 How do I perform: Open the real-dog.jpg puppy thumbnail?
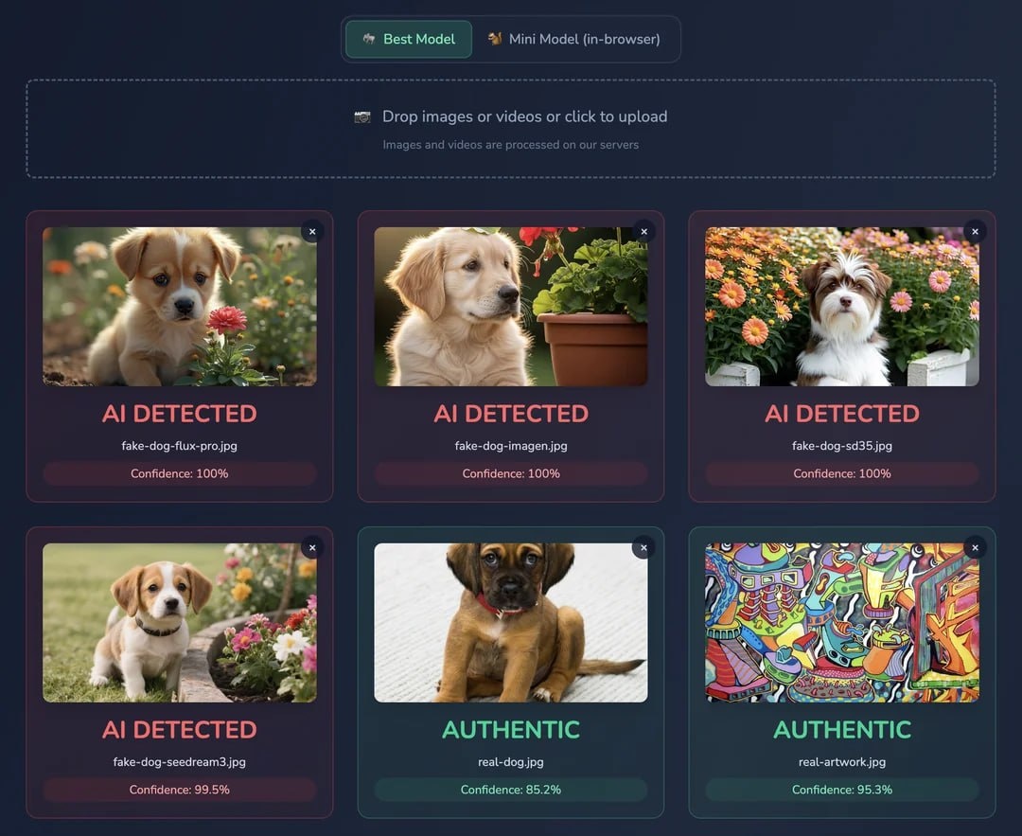click(x=511, y=623)
